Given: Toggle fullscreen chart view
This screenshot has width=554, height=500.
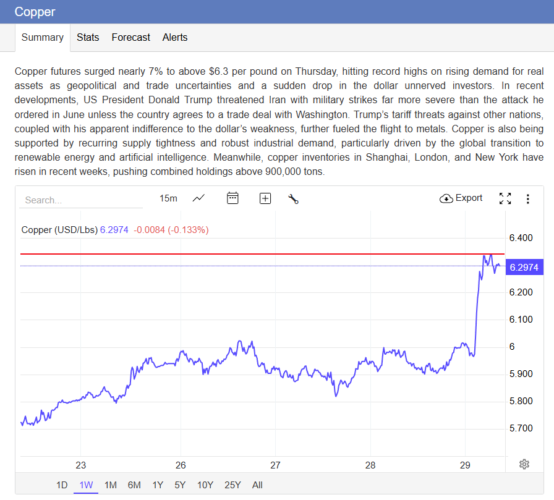Looking at the screenshot, I should click(505, 198).
